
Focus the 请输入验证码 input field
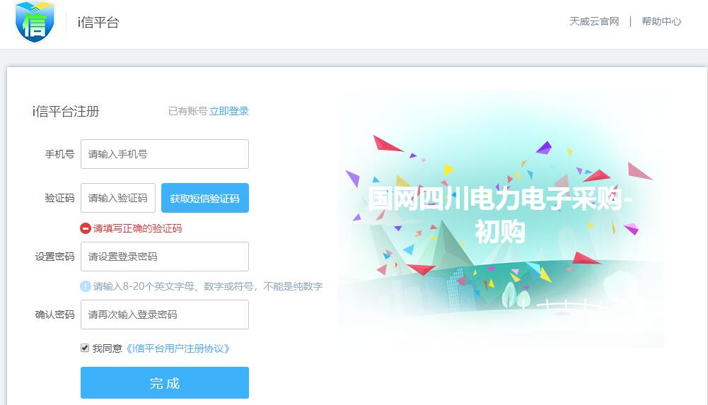click(x=118, y=198)
